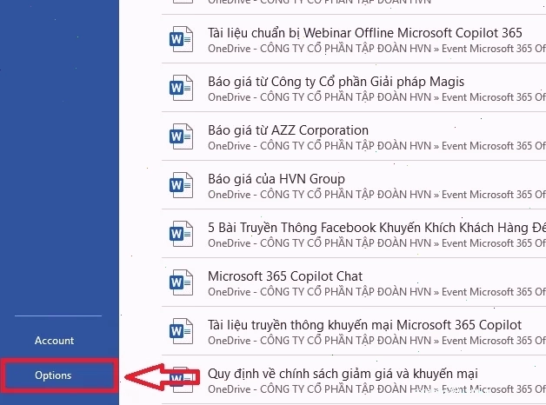Click OneDrive path under Báo giá từ AZZ Corporation
The height and width of the screenshot is (405, 546).
pyautogui.click(x=376, y=146)
